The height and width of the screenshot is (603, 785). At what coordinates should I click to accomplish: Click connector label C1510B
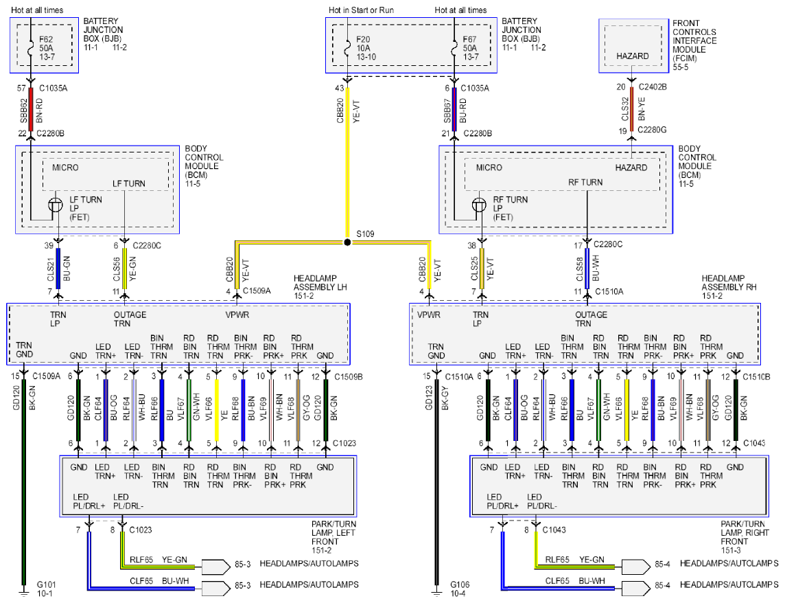pyautogui.click(x=756, y=376)
